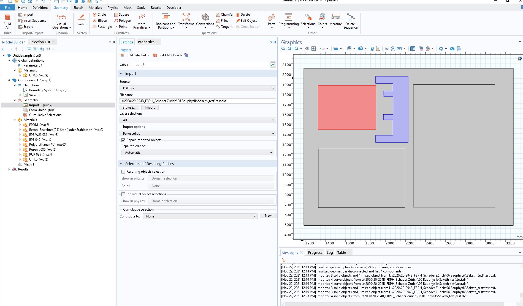Enable Individual object selections checkbox
The image size is (523, 306).
point(123,194)
